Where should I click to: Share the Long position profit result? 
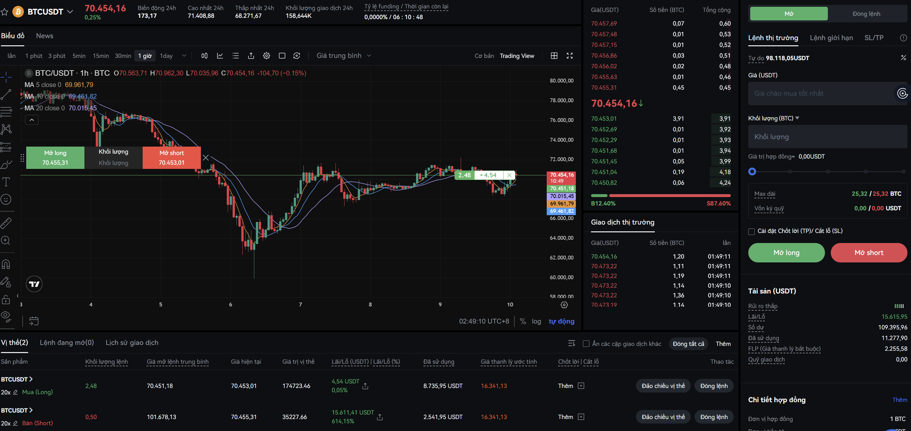365,386
